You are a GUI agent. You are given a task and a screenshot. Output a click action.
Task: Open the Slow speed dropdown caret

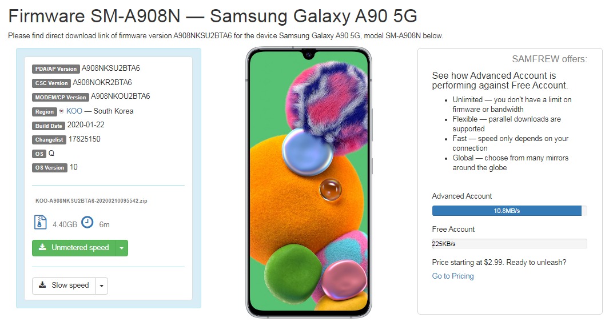[x=101, y=285]
